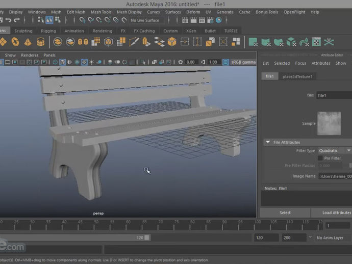Click the Load Attributes button
This screenshot has width=352, height=264.
pos(336,213)
